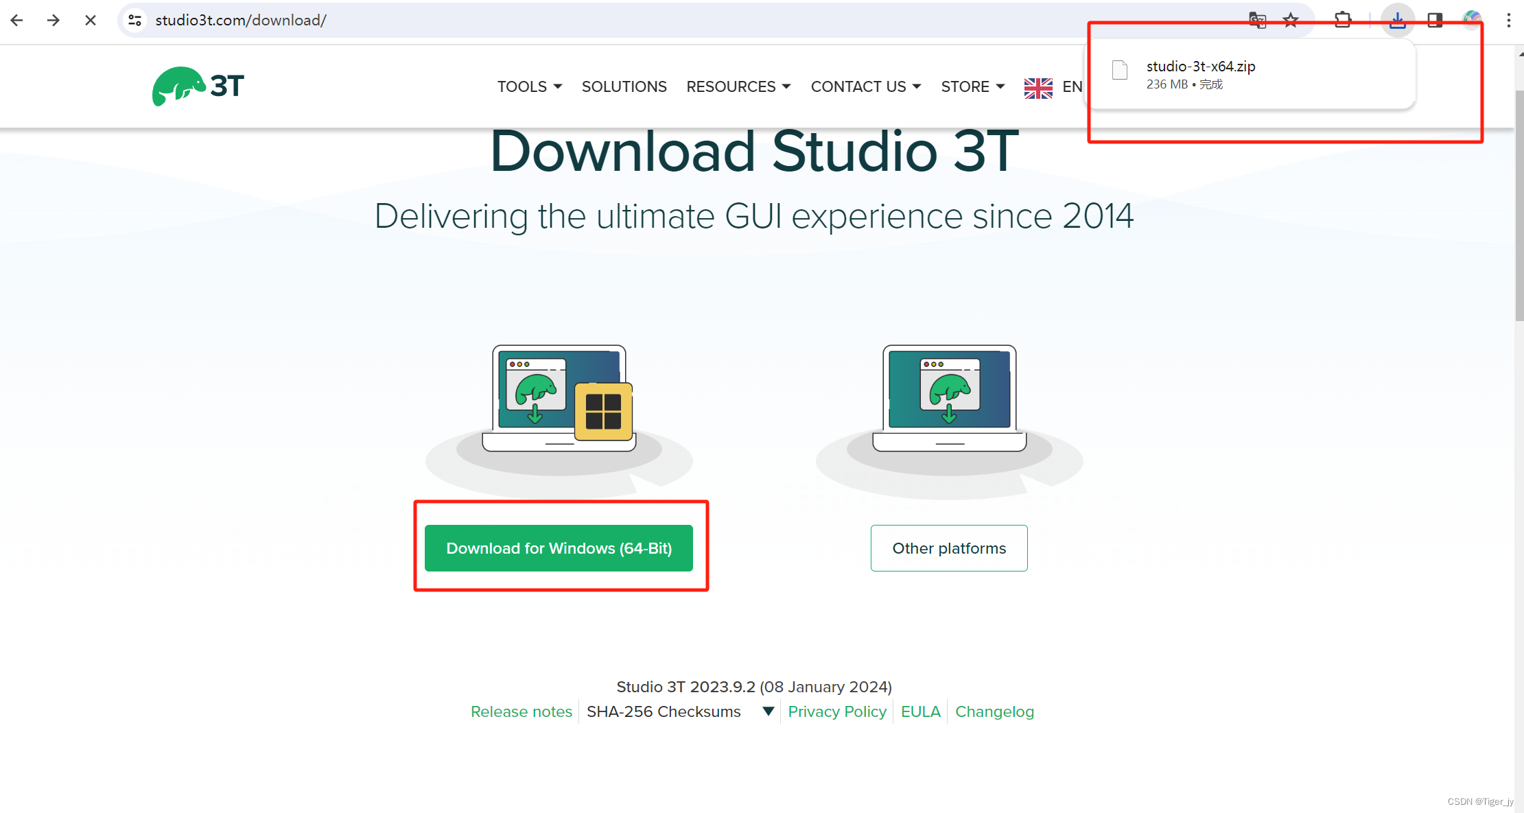Stop page loading with the X icon
Screen dimensions: 1524x813
(90, 20)
